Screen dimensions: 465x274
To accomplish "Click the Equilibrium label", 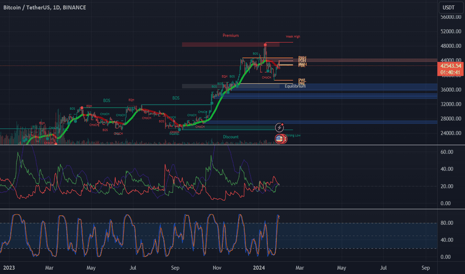I will [295, 86].
